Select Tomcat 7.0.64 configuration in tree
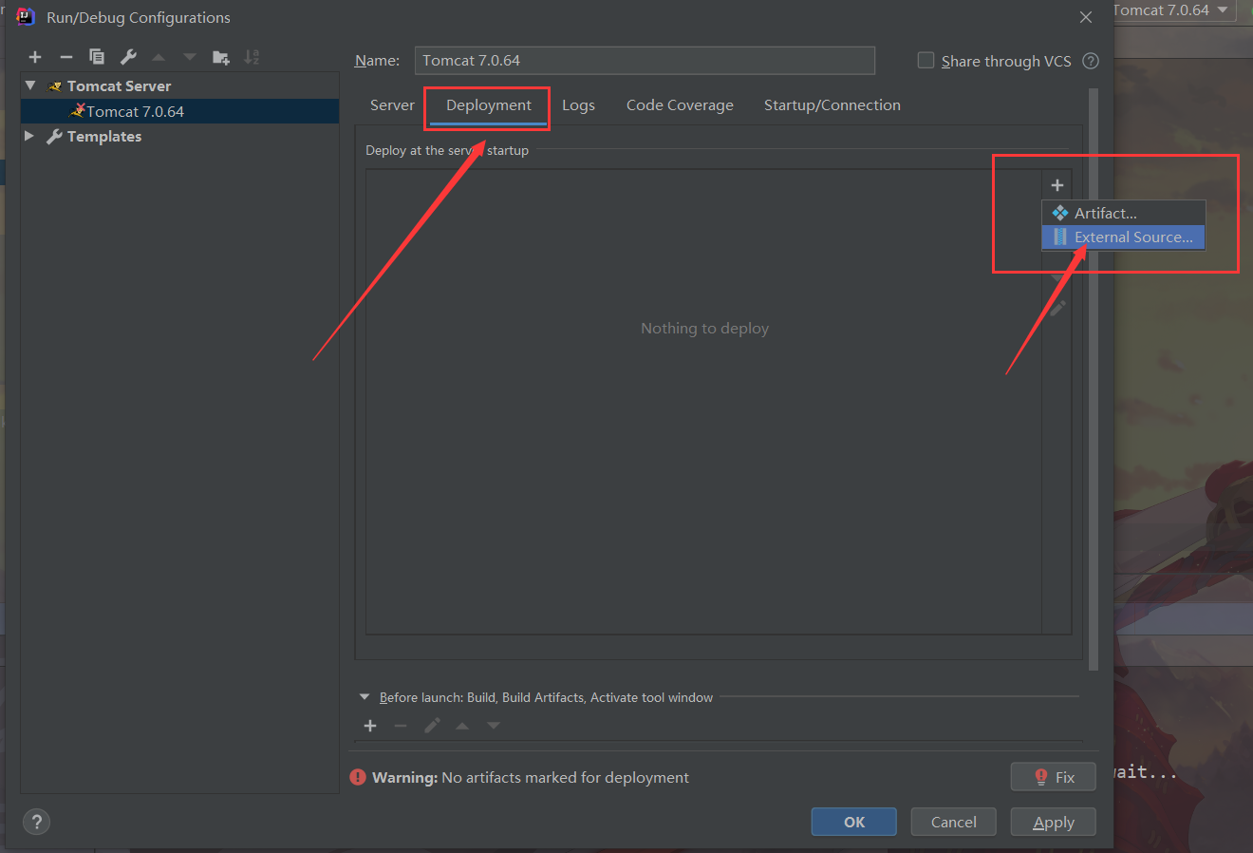This screenshot has width=1253, height=853. (179, 111)
